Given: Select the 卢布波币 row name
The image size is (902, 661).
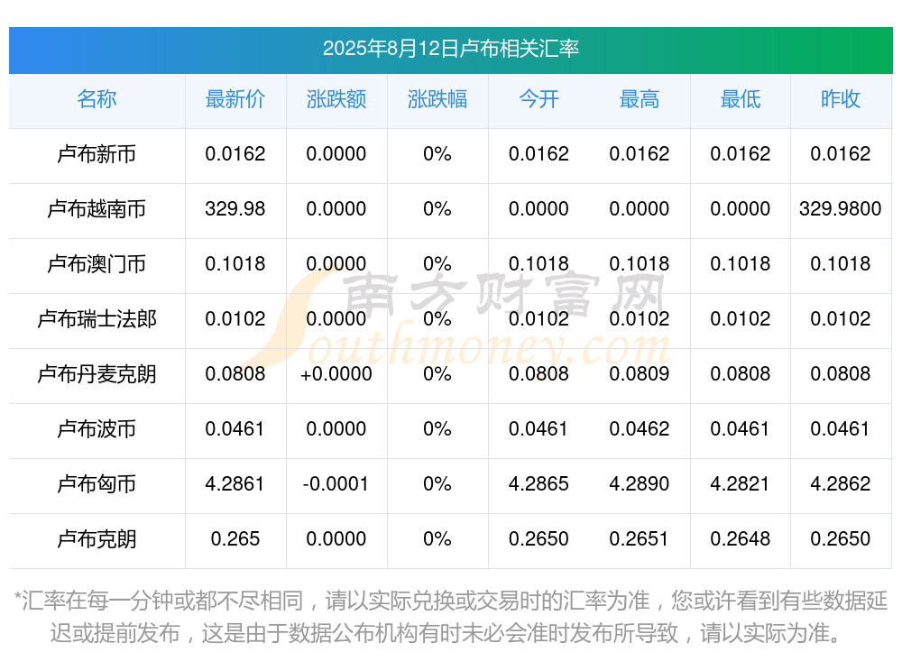Looking at the screenshot, I should pyautogui.click(x=97, y=429).
